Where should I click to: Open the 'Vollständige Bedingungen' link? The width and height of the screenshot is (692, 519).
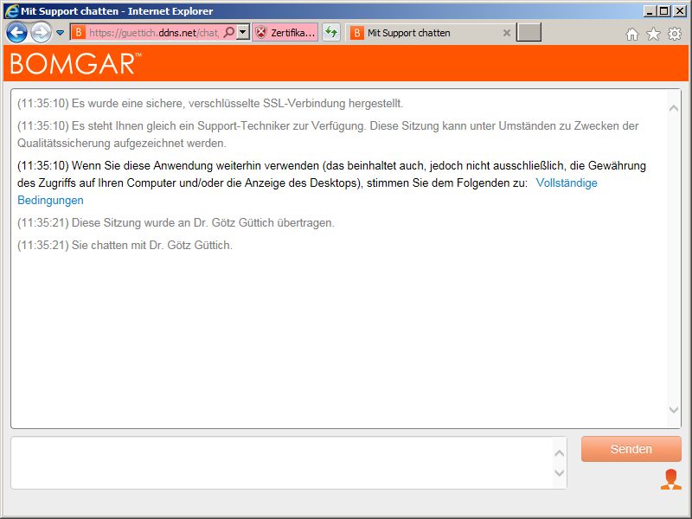coord(567,183)
